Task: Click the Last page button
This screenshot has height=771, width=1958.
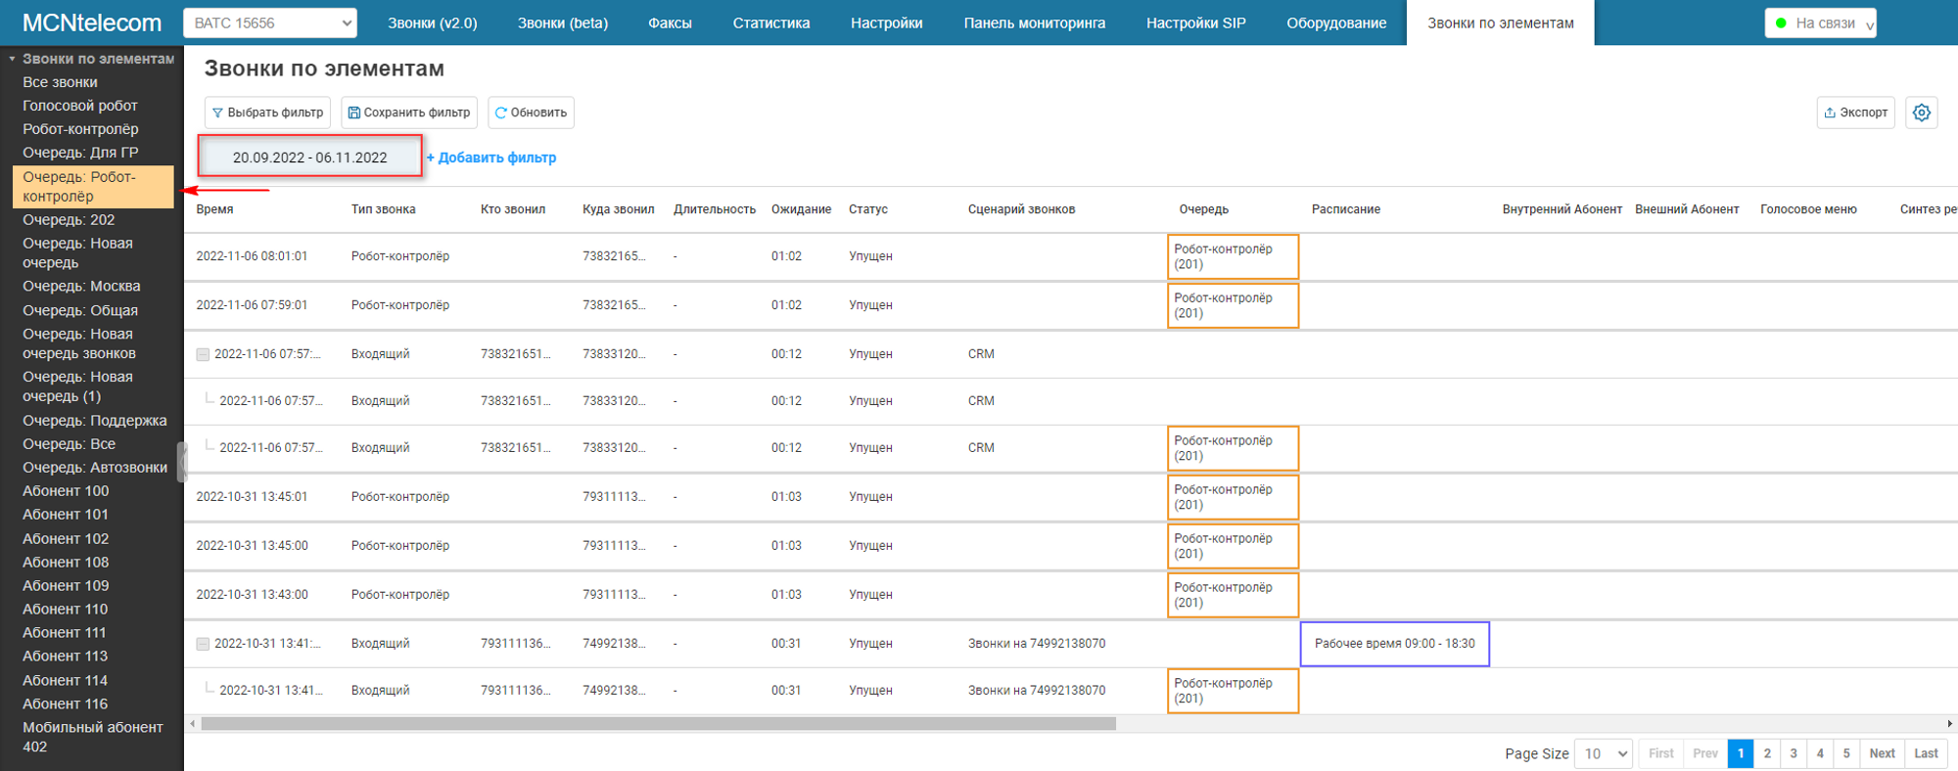Action: (1926, 753)
